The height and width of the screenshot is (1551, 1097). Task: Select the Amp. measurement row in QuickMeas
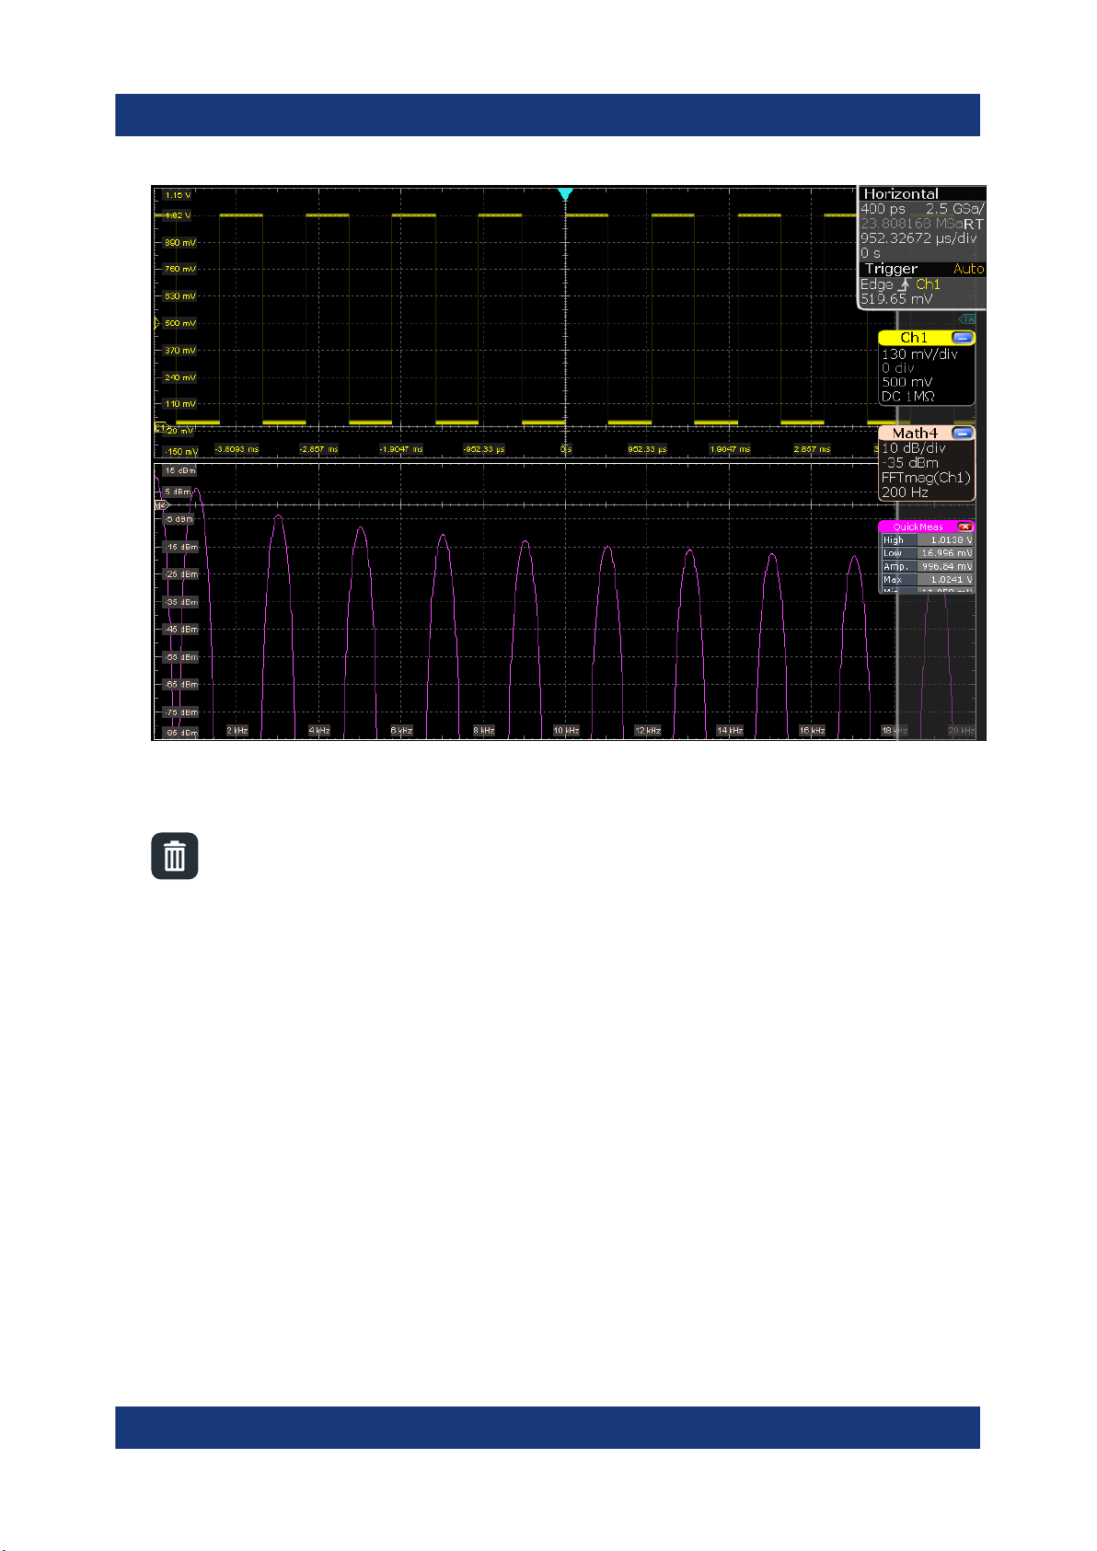click(927, 566)
